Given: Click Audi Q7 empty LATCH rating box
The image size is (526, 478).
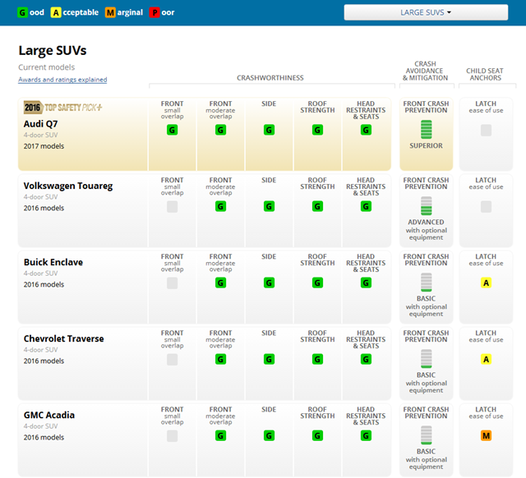Looking at the screenshot, I should pos(486,130).
